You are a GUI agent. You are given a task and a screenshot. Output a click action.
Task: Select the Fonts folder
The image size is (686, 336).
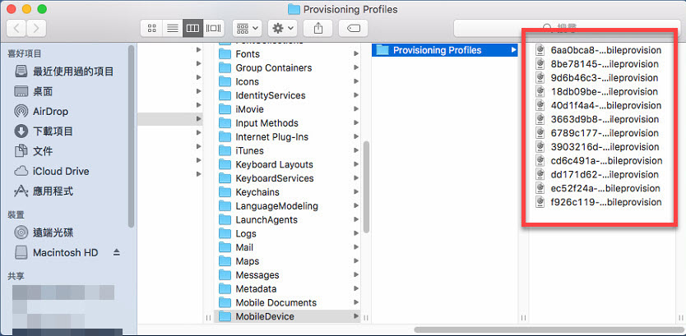[289, 53]
